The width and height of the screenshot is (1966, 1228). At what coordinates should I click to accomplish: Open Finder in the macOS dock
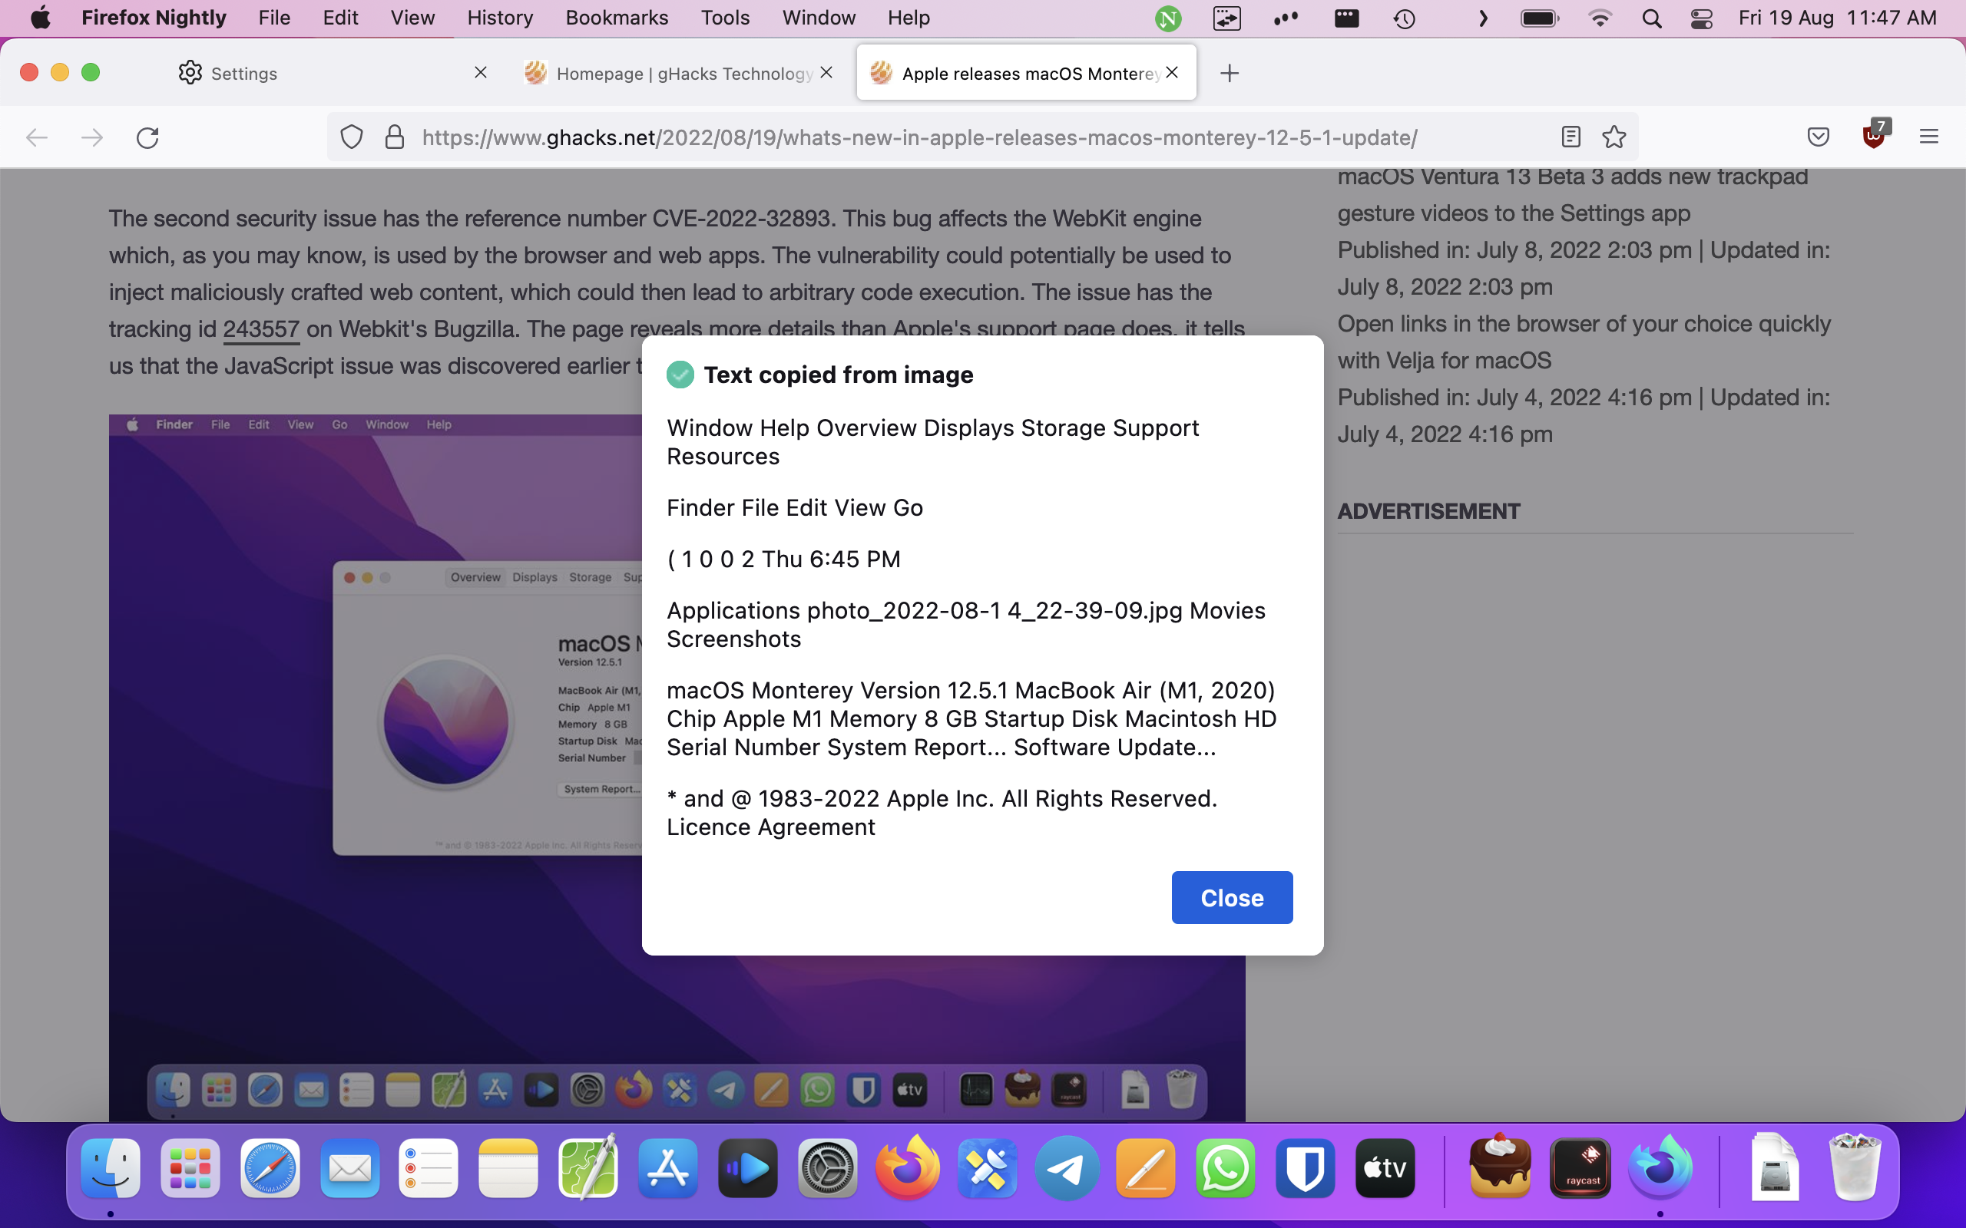pyautogui.click(x=111, y=1167)
